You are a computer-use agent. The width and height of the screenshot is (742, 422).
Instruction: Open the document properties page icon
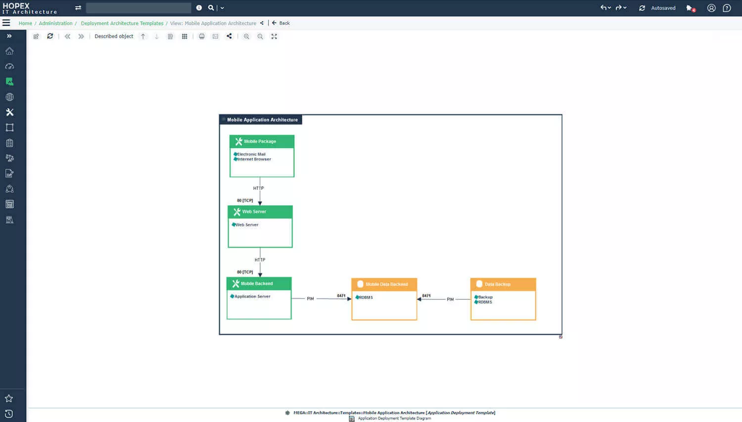[170, 36]
